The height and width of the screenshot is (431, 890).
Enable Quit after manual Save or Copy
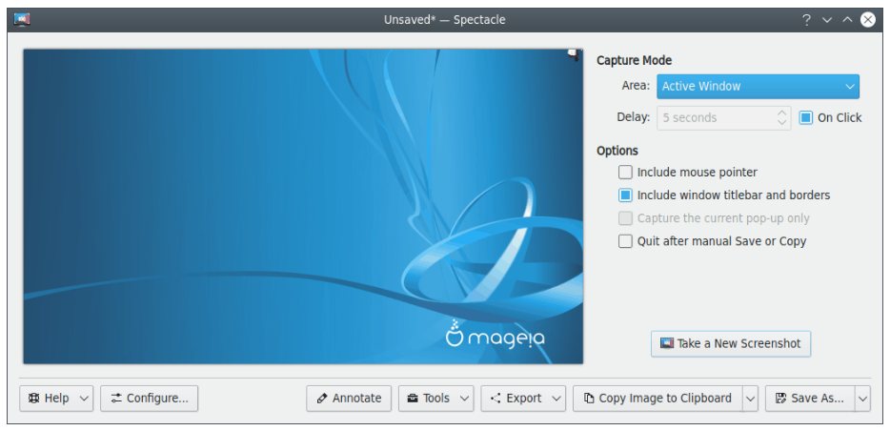(x=625, y=241)
